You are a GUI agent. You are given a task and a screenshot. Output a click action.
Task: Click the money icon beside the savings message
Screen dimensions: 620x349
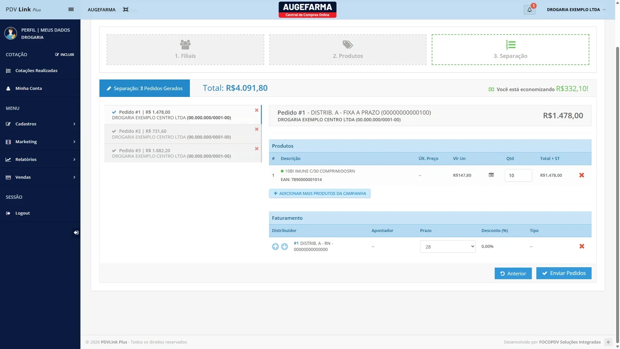(491, 90)
